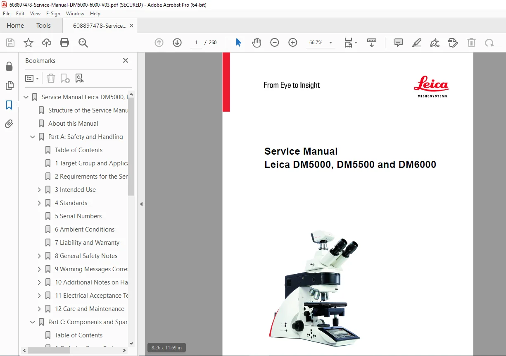Open Table of Contents under Part A

coord(78,150)
